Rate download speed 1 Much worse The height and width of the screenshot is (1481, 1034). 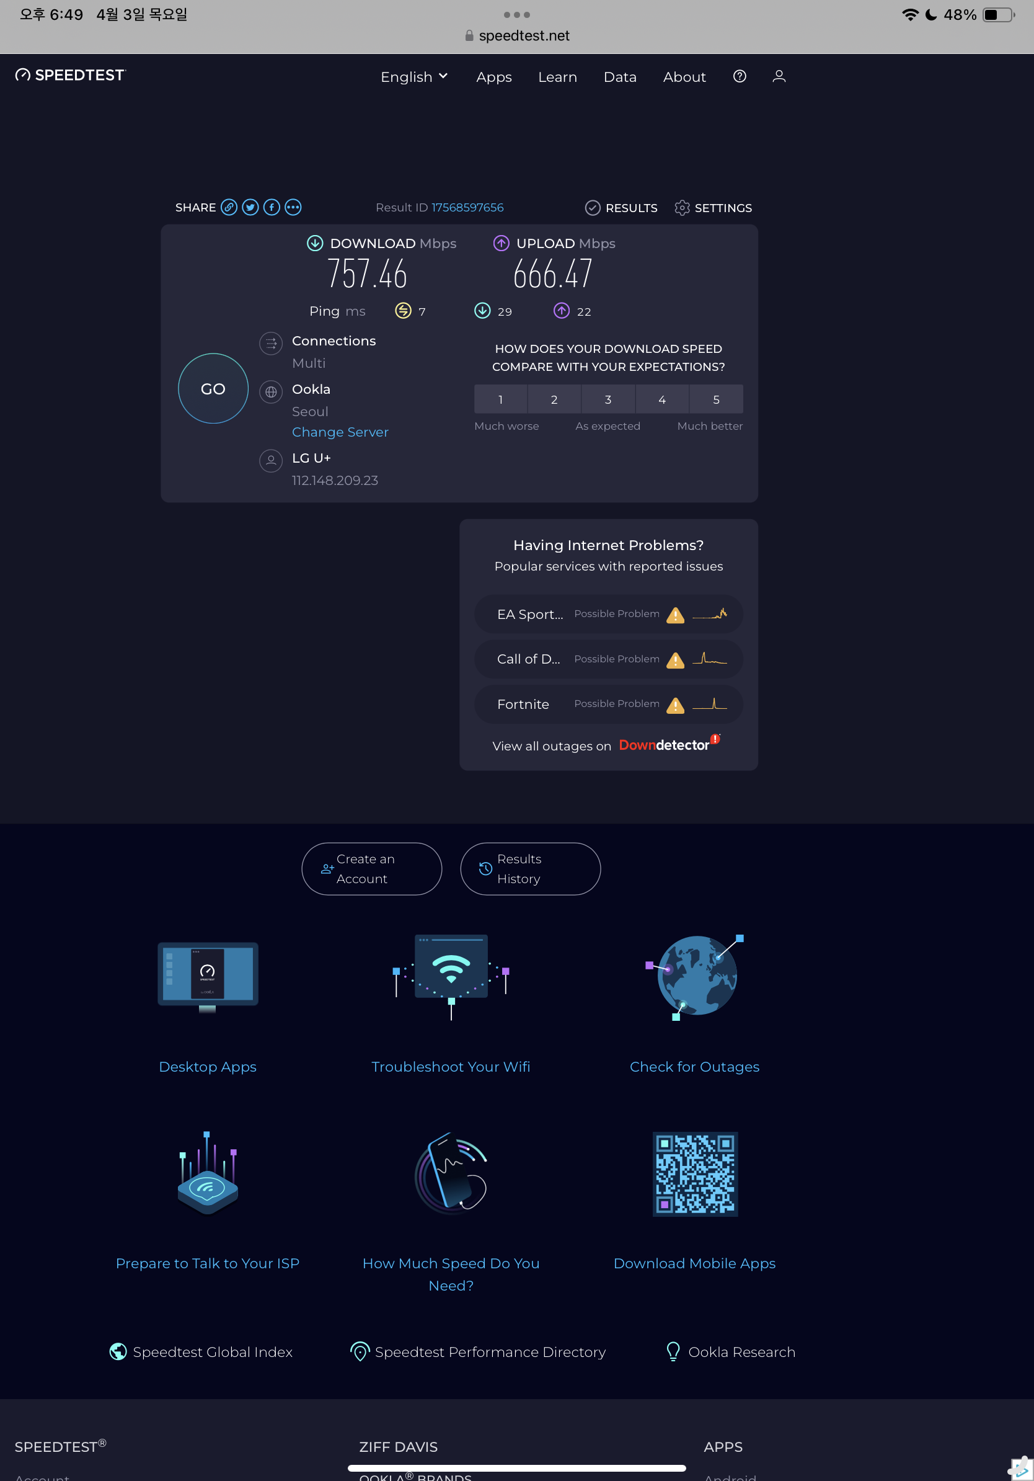coord(500,399)
